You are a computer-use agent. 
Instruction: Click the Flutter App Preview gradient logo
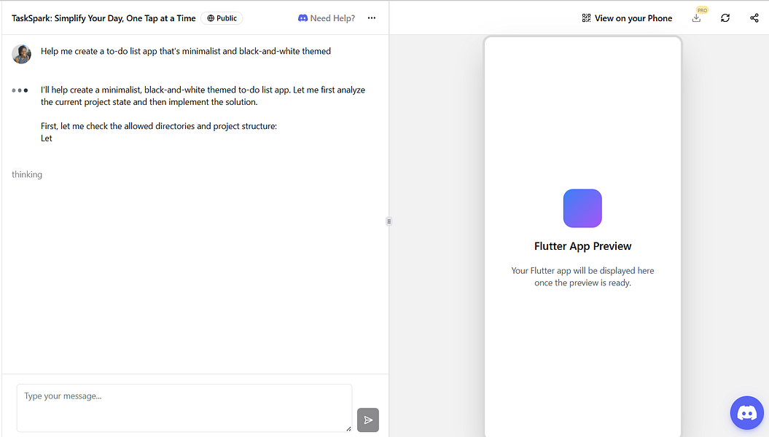[582, 208]
